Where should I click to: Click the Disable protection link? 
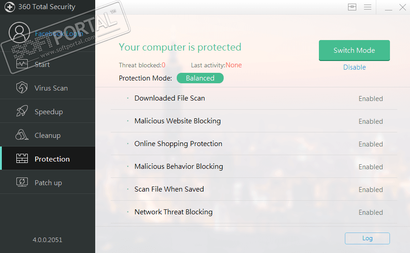pos(354,67)
